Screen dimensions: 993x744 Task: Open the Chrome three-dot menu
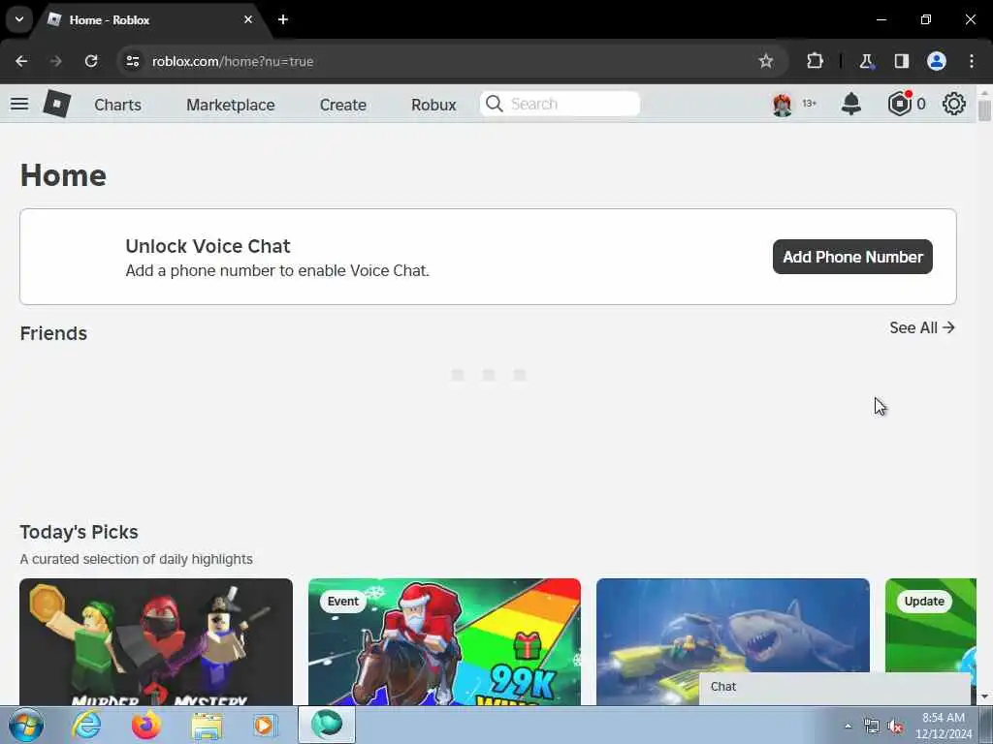(972, 61)
